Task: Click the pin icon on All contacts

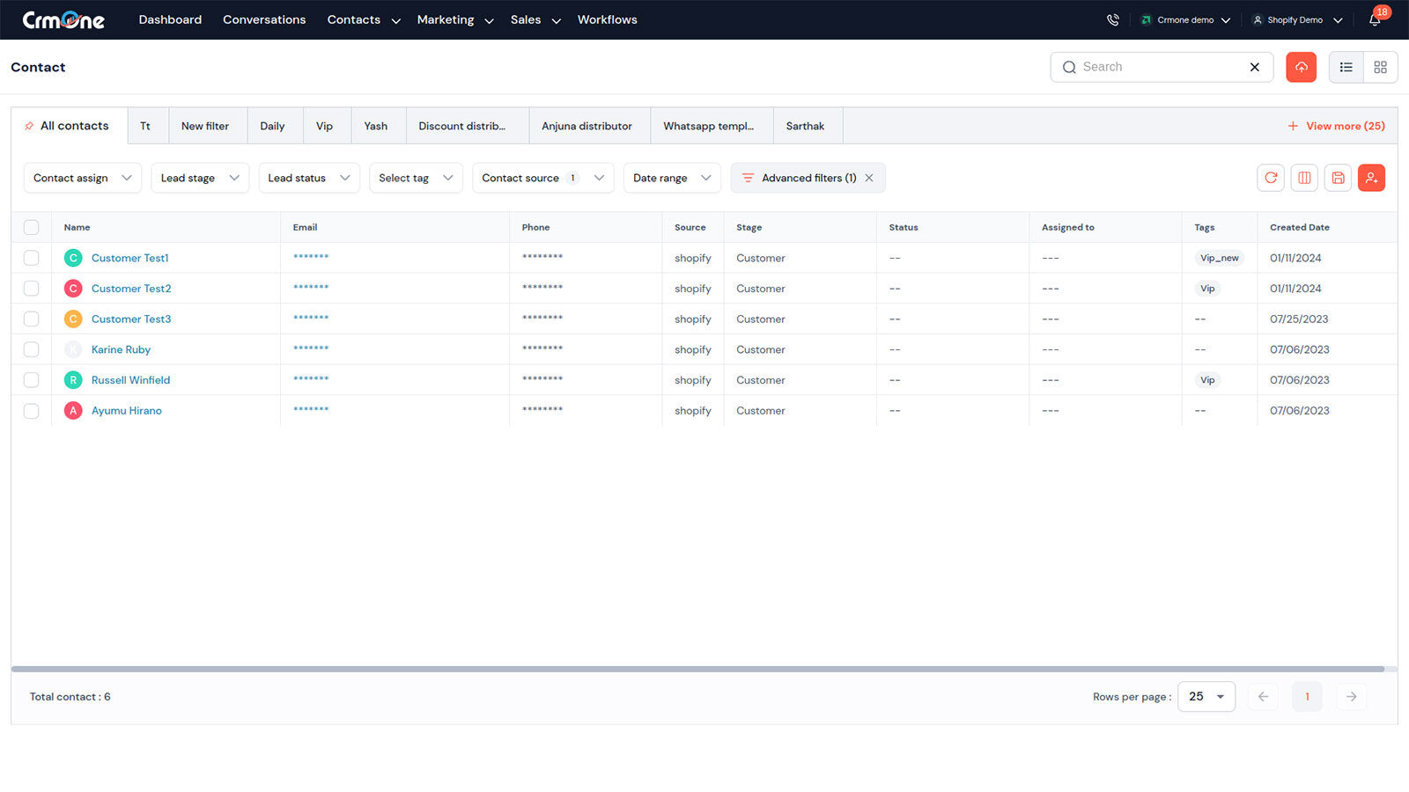Action: click(29, 126)
